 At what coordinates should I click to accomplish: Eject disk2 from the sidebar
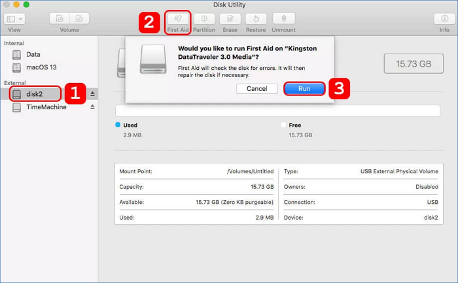[92, 94]
